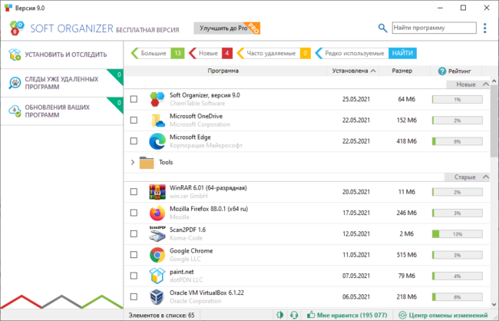Screen dimensions: 499x321
Task: Click the app icon in title bar
Action: [8, 8]
